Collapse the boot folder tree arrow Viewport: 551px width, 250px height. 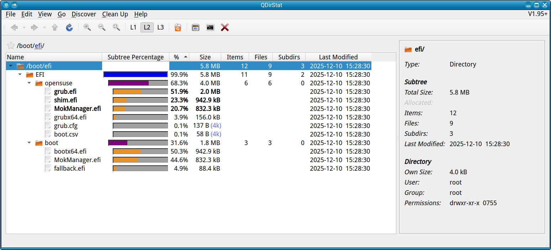30,143
